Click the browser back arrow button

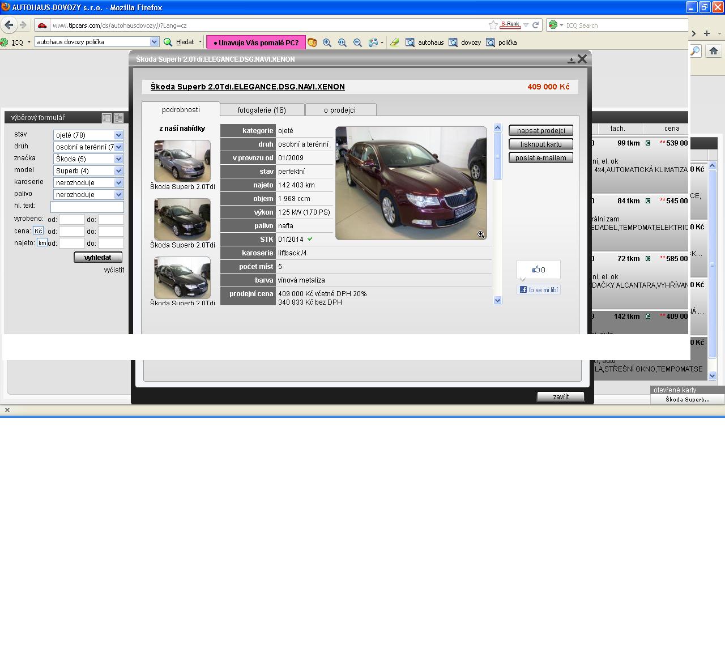coord(9,25)
